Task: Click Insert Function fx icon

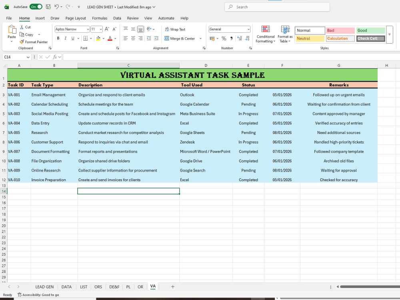Action: (54, 57)
